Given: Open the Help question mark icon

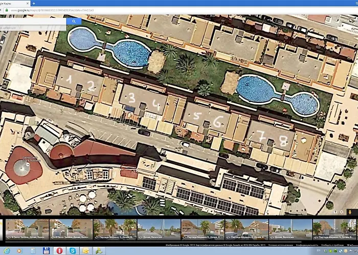Looking at the screenshot, I should (335, 212).
